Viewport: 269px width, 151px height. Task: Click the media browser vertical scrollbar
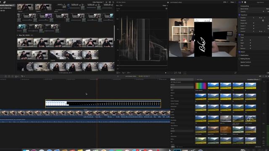click(x=114, y=34)
